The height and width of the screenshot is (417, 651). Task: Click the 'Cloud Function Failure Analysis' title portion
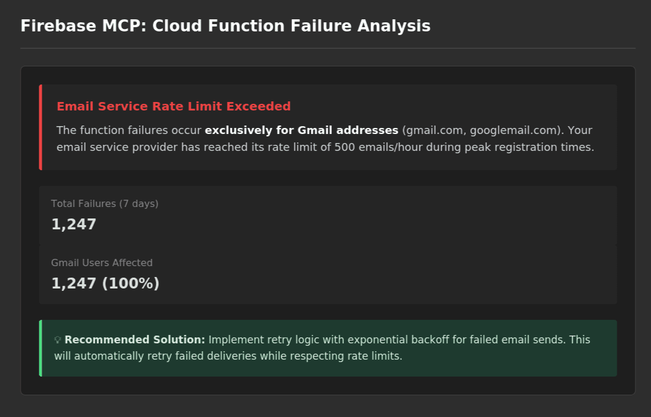(x=291, y=26)
